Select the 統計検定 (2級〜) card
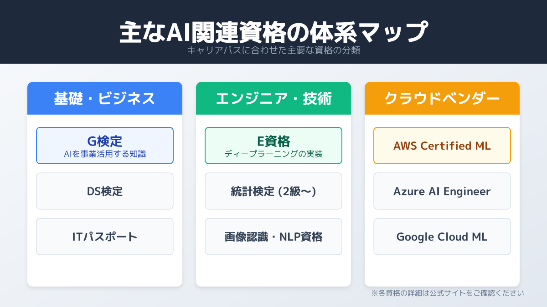547x307 pixels. [x=273, y=191]
